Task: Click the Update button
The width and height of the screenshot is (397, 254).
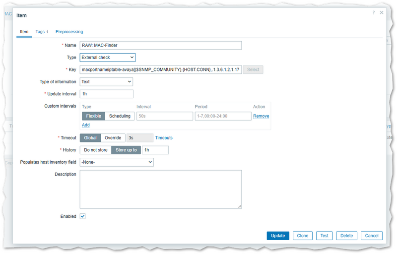Action: pyautogui.click(x=278, y=236)
